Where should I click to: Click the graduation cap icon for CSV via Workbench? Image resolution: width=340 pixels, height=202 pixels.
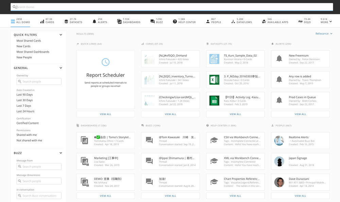214,140
